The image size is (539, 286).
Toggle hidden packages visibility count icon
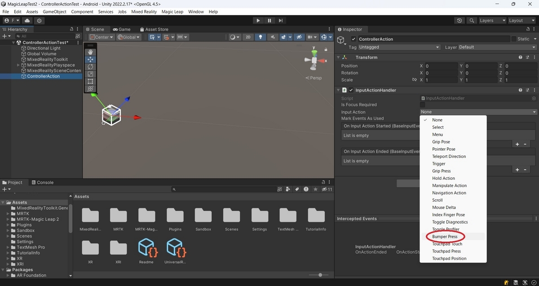coord(327,189)
